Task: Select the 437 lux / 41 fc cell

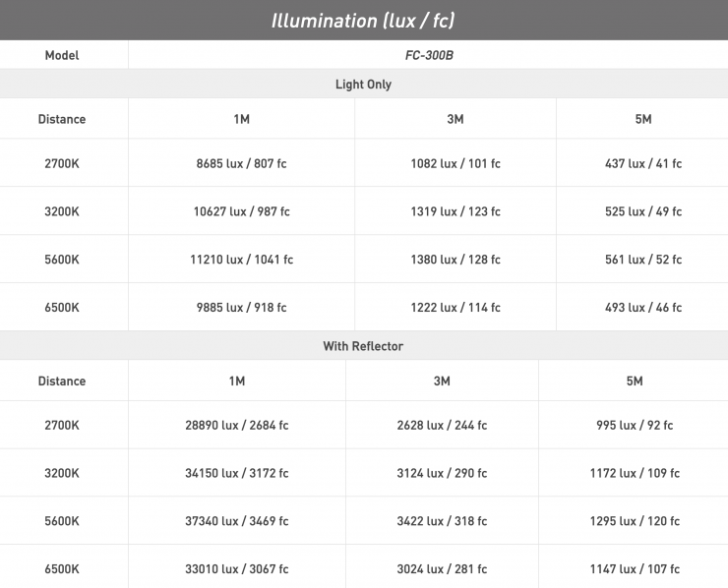Action: click(x=643, y=163)
